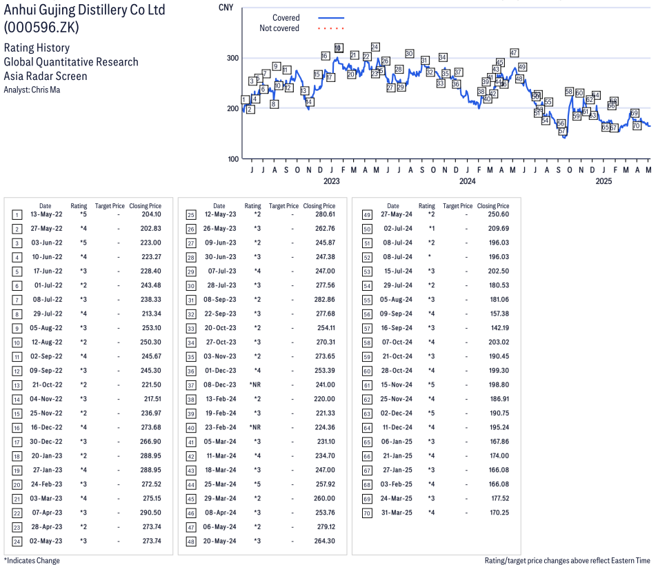Click the *NR rating in the 23-Feb-24 row
This screenshot has height=565, width=658.
click(255, 427)
